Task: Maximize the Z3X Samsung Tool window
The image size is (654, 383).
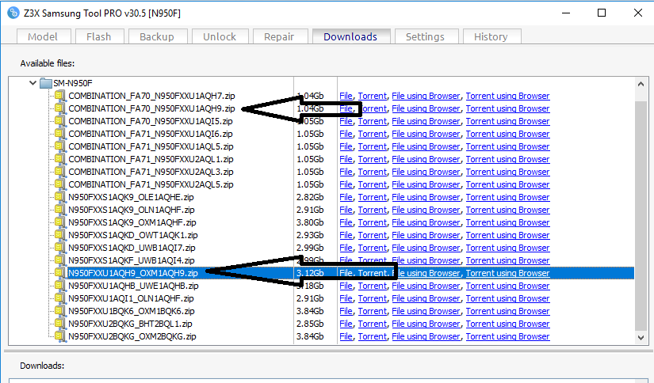Action: [x=602, y=13]
